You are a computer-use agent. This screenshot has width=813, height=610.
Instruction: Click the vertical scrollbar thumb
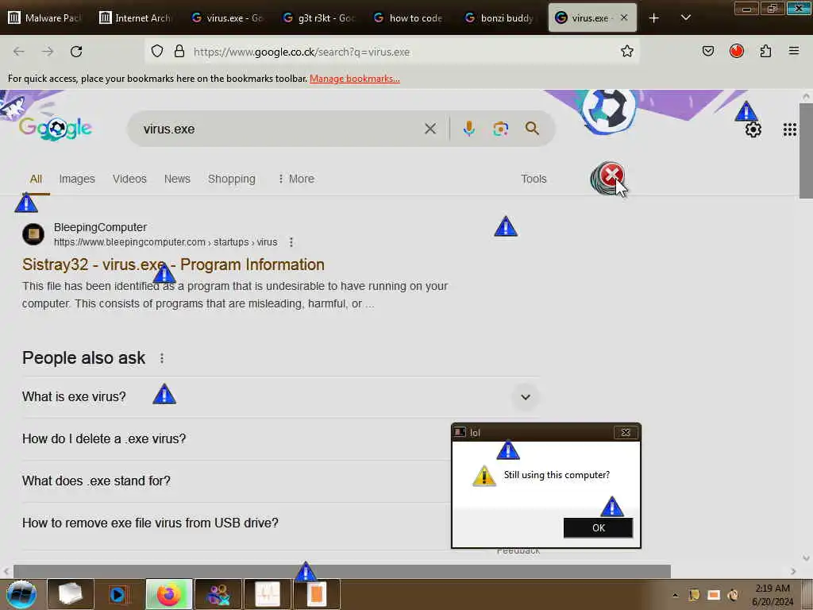pos(807,150)
